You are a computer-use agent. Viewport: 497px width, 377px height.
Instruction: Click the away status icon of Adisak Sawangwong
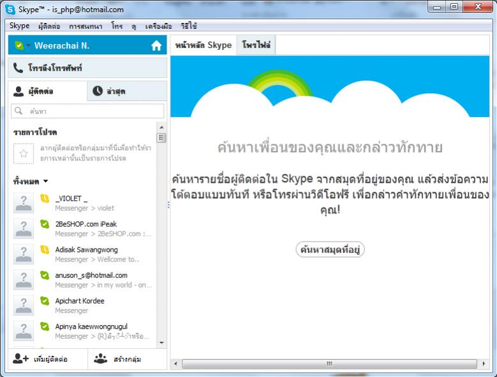tap(45, 250)
